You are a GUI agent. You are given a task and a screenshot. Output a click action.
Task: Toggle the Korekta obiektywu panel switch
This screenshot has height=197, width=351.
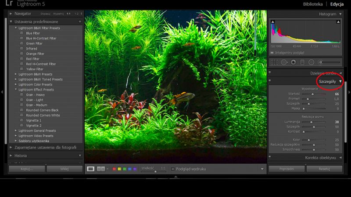coord(270,157)
